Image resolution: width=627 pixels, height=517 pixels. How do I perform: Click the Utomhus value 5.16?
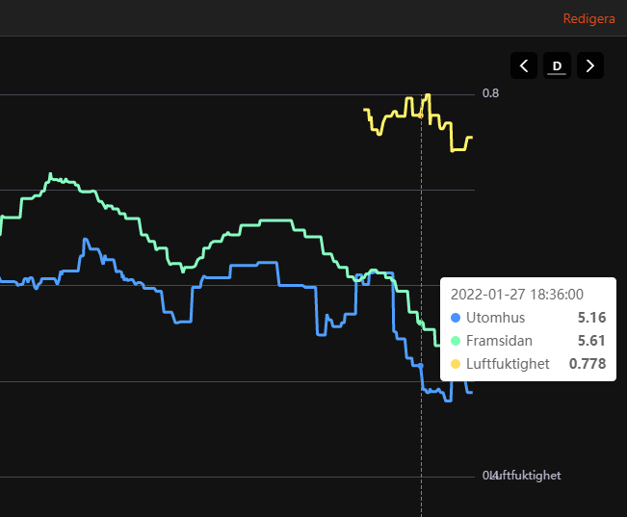pos(591,318)
